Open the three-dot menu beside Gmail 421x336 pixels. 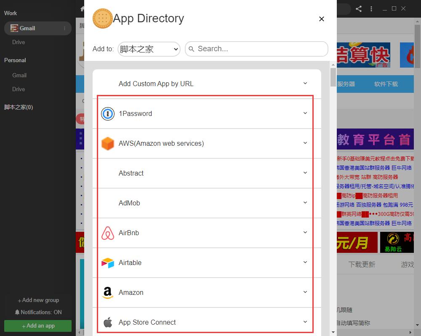(64, 29)
